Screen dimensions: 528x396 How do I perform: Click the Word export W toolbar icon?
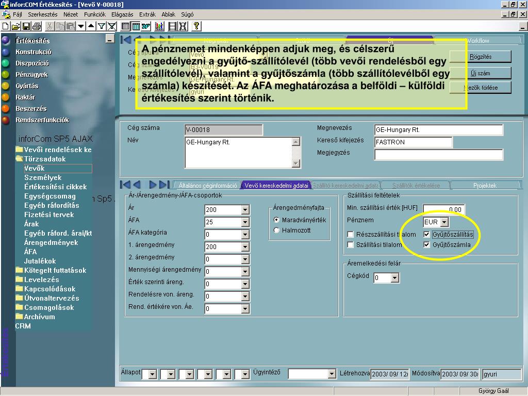pos(146,26)
